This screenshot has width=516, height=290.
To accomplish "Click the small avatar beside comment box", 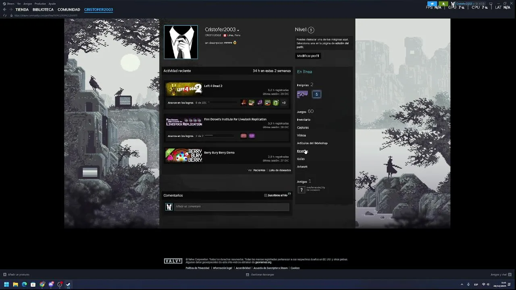I will [x=169, y=207].
